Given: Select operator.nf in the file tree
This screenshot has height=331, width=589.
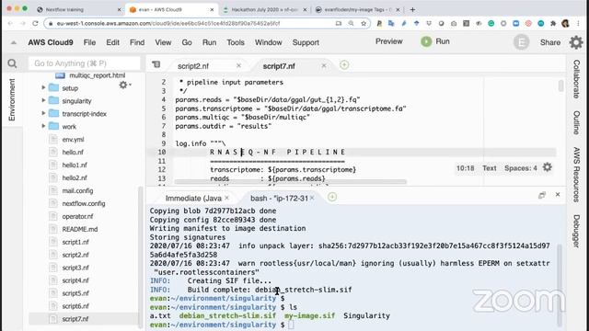Looking at the screenshot, I should 77,216.
